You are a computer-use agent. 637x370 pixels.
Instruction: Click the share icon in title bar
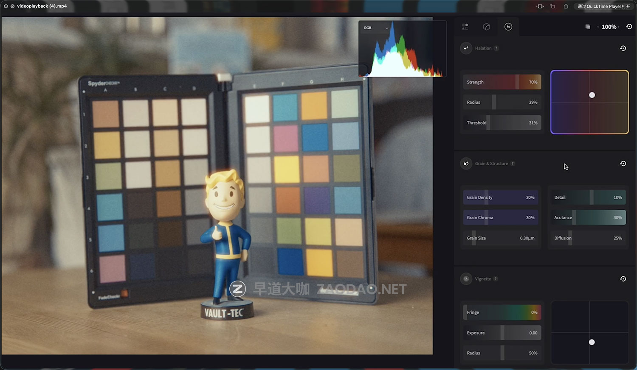566,6
